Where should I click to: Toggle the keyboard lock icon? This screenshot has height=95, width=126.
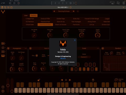[39, 80]
